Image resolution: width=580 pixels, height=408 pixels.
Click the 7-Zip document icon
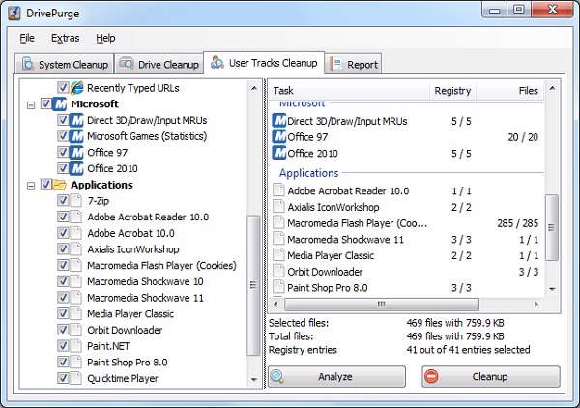click(x=75, y=201)
